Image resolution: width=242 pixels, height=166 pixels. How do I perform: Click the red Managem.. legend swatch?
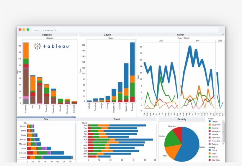(x=210, y=131)
